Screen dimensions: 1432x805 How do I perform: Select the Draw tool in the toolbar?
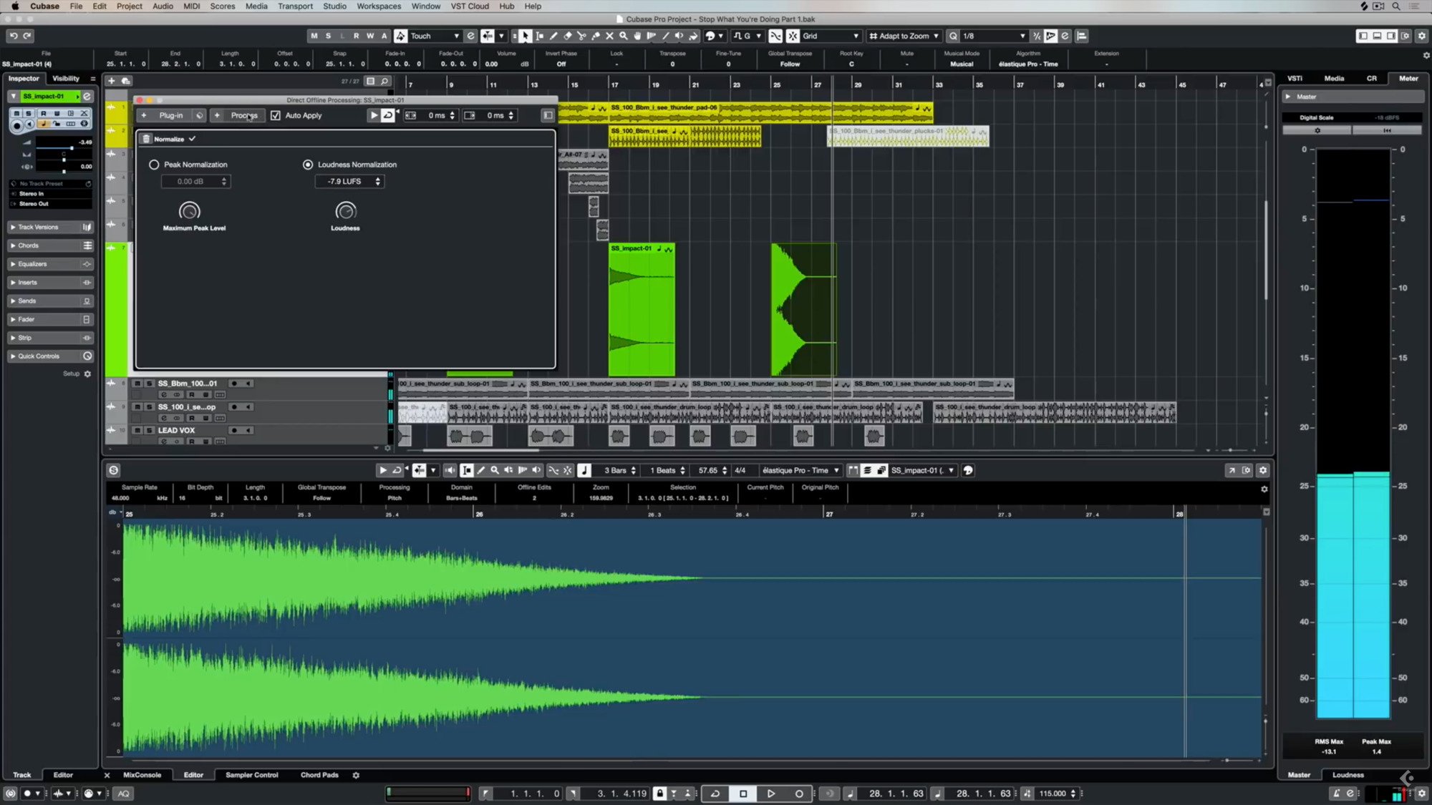click(x=553, y=36)
